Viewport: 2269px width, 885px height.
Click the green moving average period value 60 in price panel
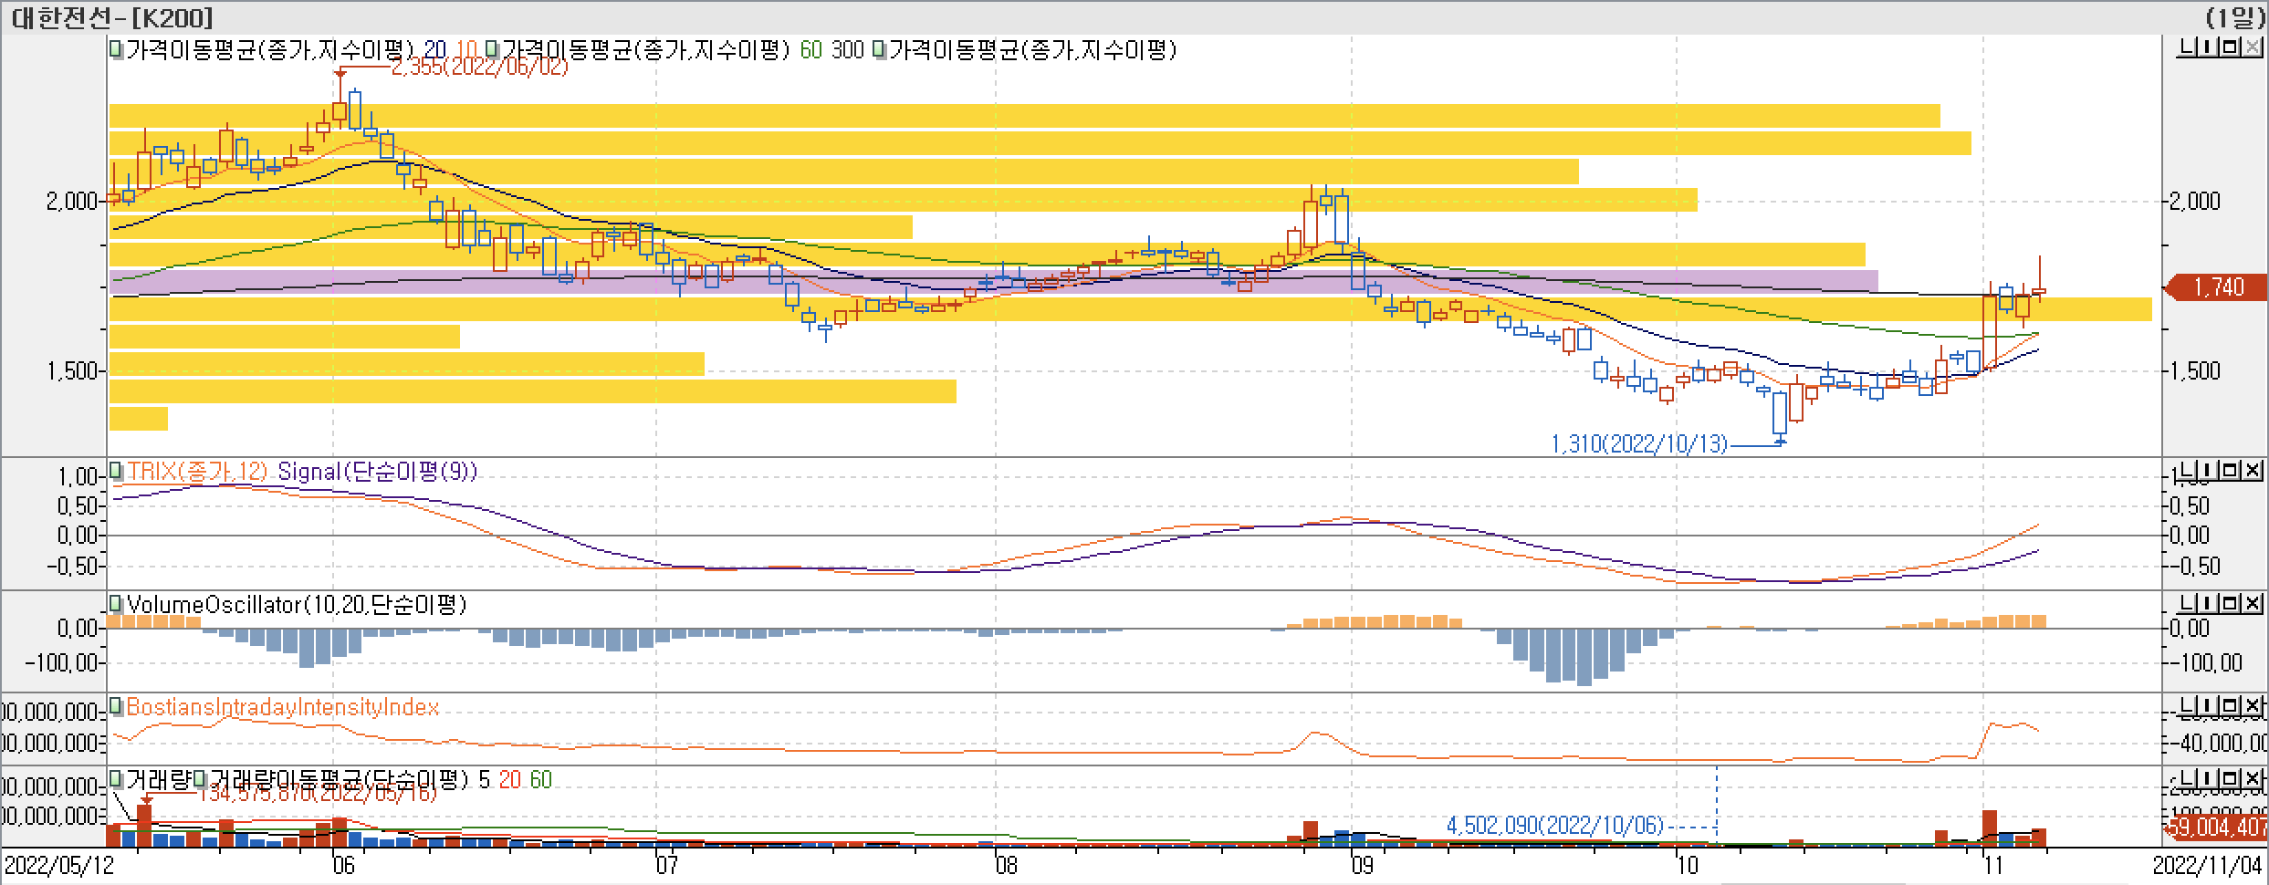pyautogui.click(x=810, y=50)
